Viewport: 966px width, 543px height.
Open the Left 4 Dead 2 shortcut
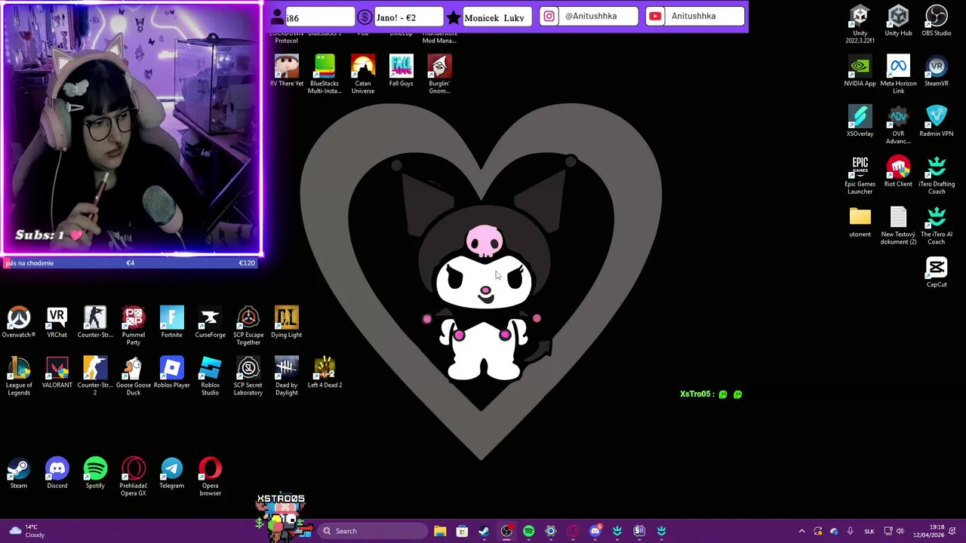[x=325, y=373]
